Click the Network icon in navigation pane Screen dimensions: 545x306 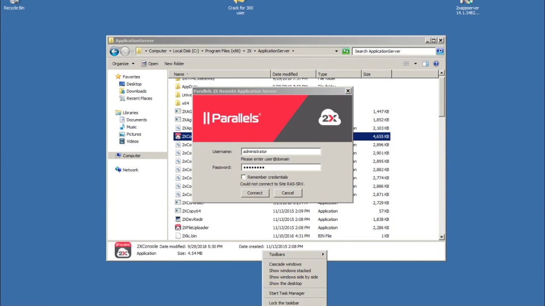coord(118,170)
